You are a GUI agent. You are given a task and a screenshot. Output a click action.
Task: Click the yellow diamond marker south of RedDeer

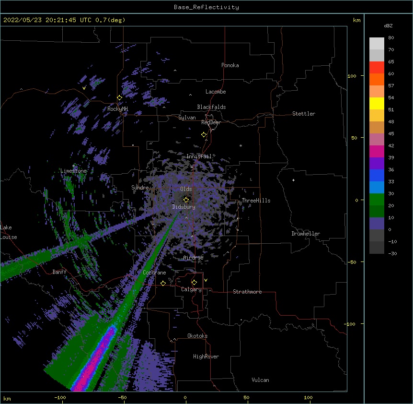click(x=204, y=135)
